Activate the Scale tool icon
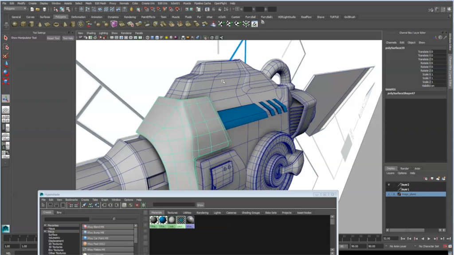454x255 pixels. pos(5,81)
